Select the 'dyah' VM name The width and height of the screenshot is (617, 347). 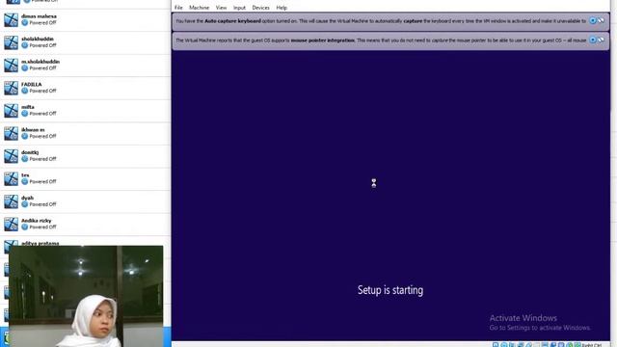[x=27, y=198]
